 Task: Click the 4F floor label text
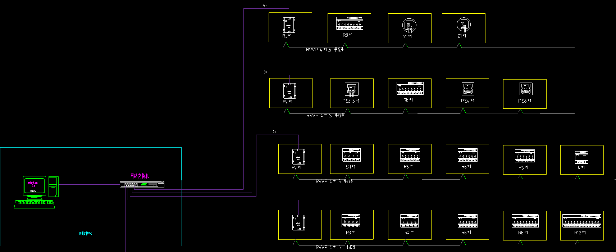tap(265, 5)
